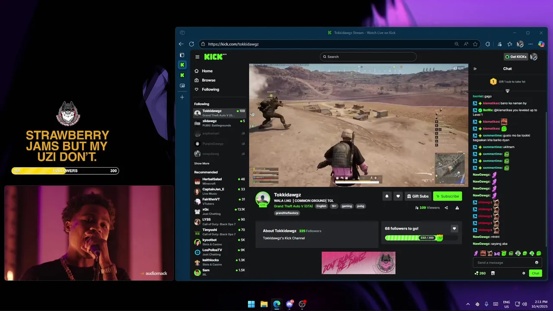Screen dimensions: 553x311
Task: Click the Subscribe button
Action: (448, 196)
